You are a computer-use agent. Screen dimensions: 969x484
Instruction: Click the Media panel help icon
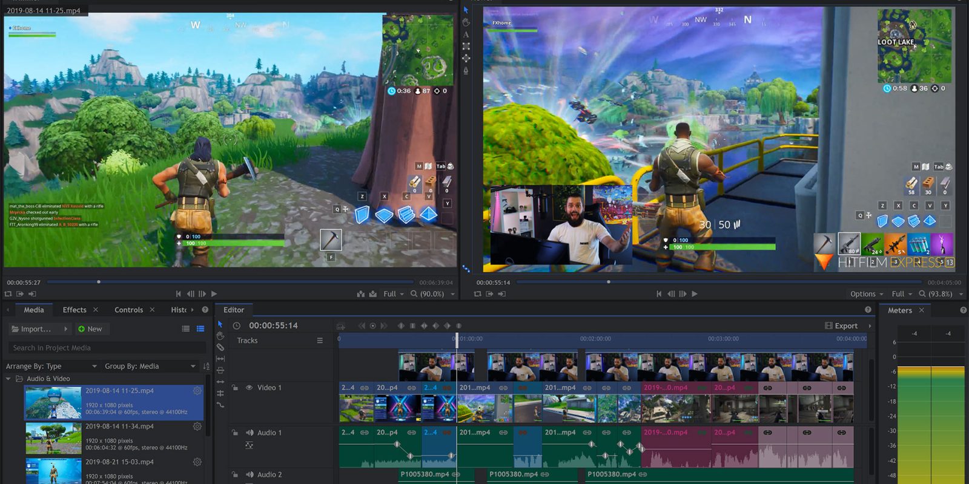(205, 310)
